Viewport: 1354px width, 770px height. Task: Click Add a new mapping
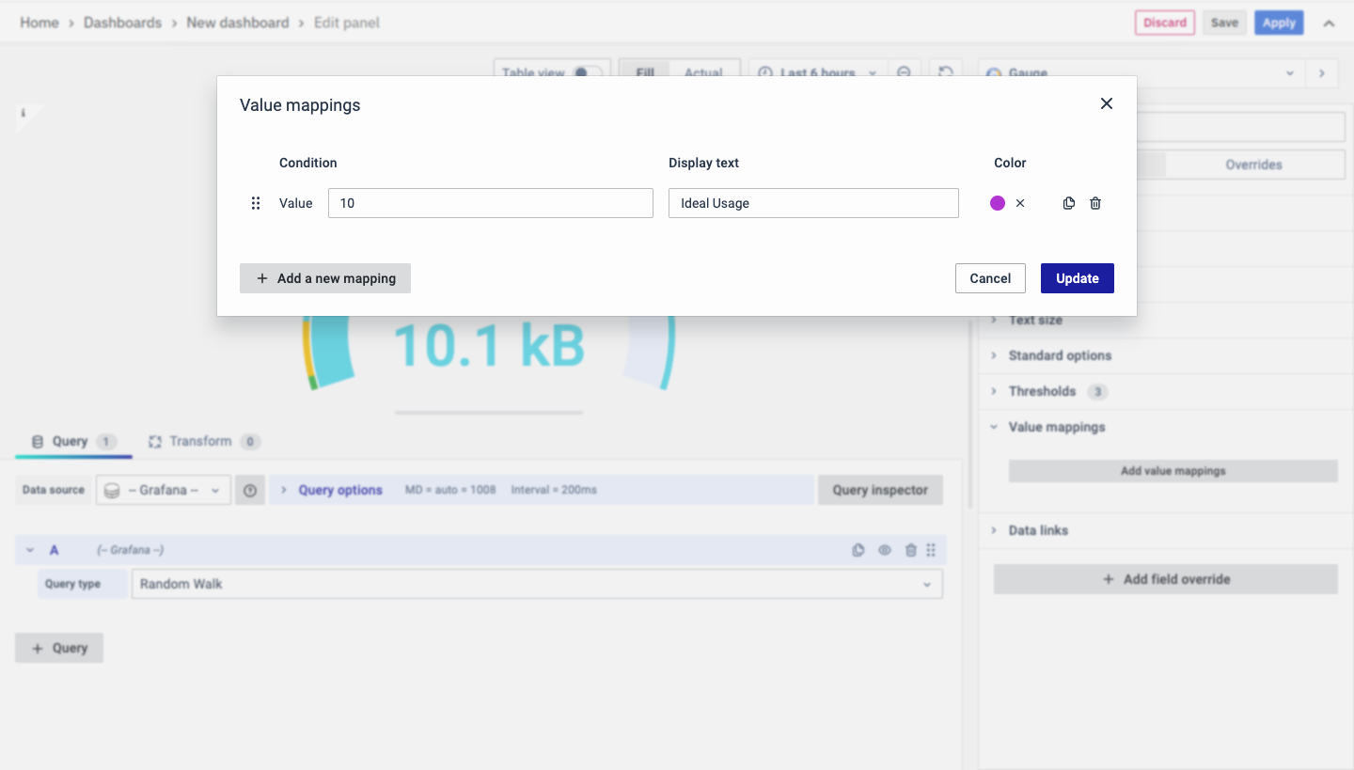pos(325,278)
